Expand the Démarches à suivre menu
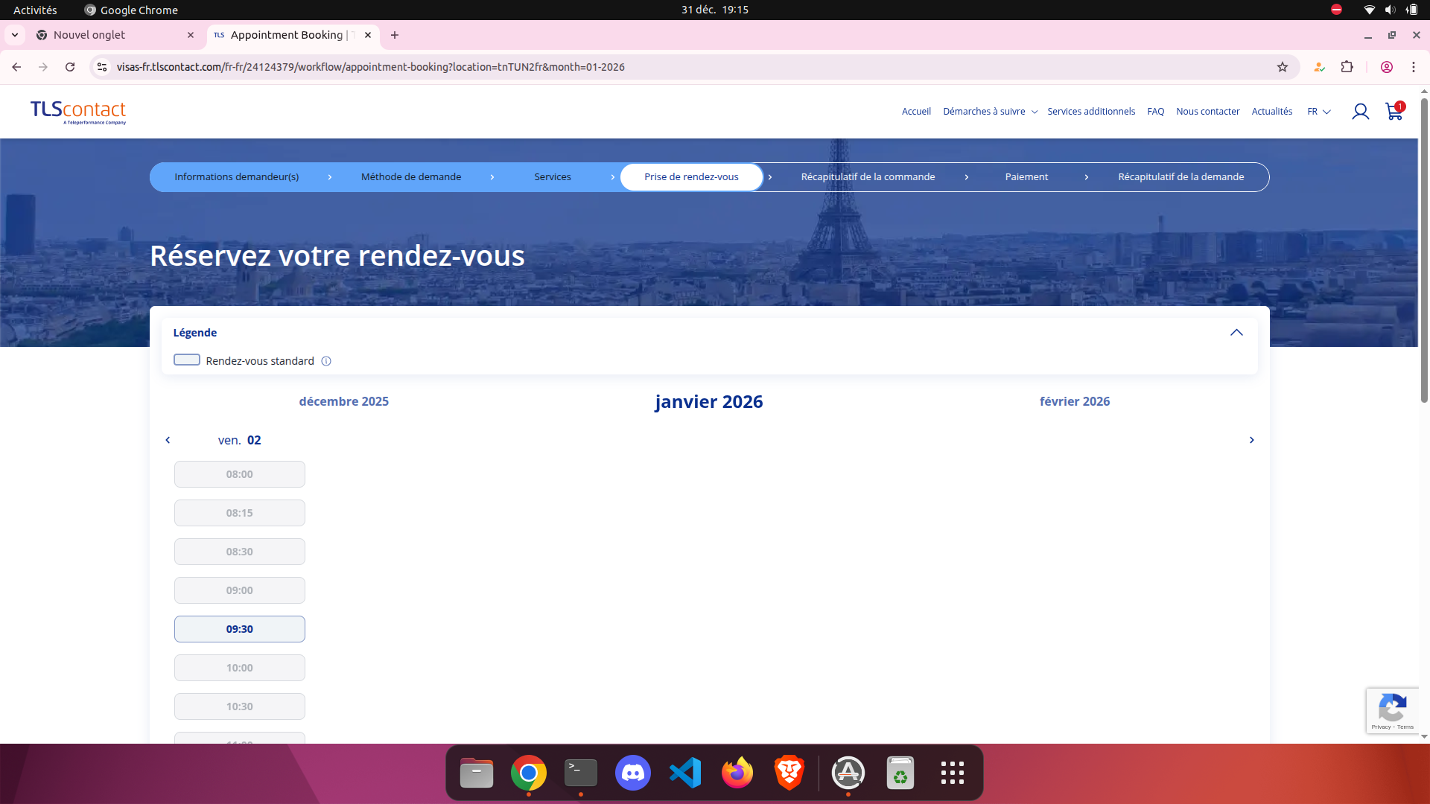The width and height of the screenshot is (1430, 804). [x=990, y=112]
